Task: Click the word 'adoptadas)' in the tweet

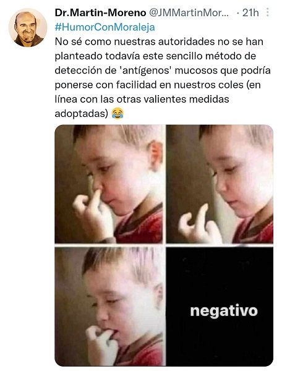Action: tap(82, 114)
